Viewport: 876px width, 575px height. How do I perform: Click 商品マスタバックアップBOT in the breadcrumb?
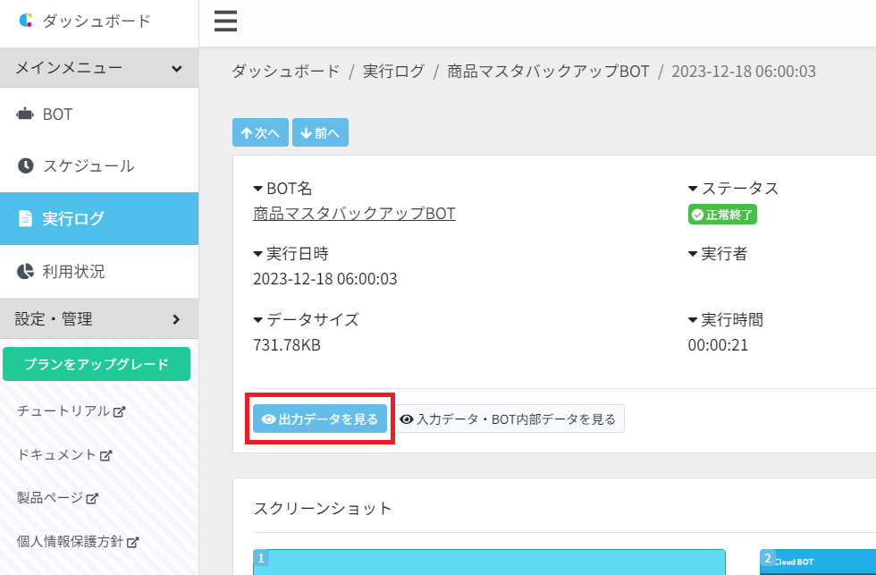pyautogui.click(x=548, y=72)
